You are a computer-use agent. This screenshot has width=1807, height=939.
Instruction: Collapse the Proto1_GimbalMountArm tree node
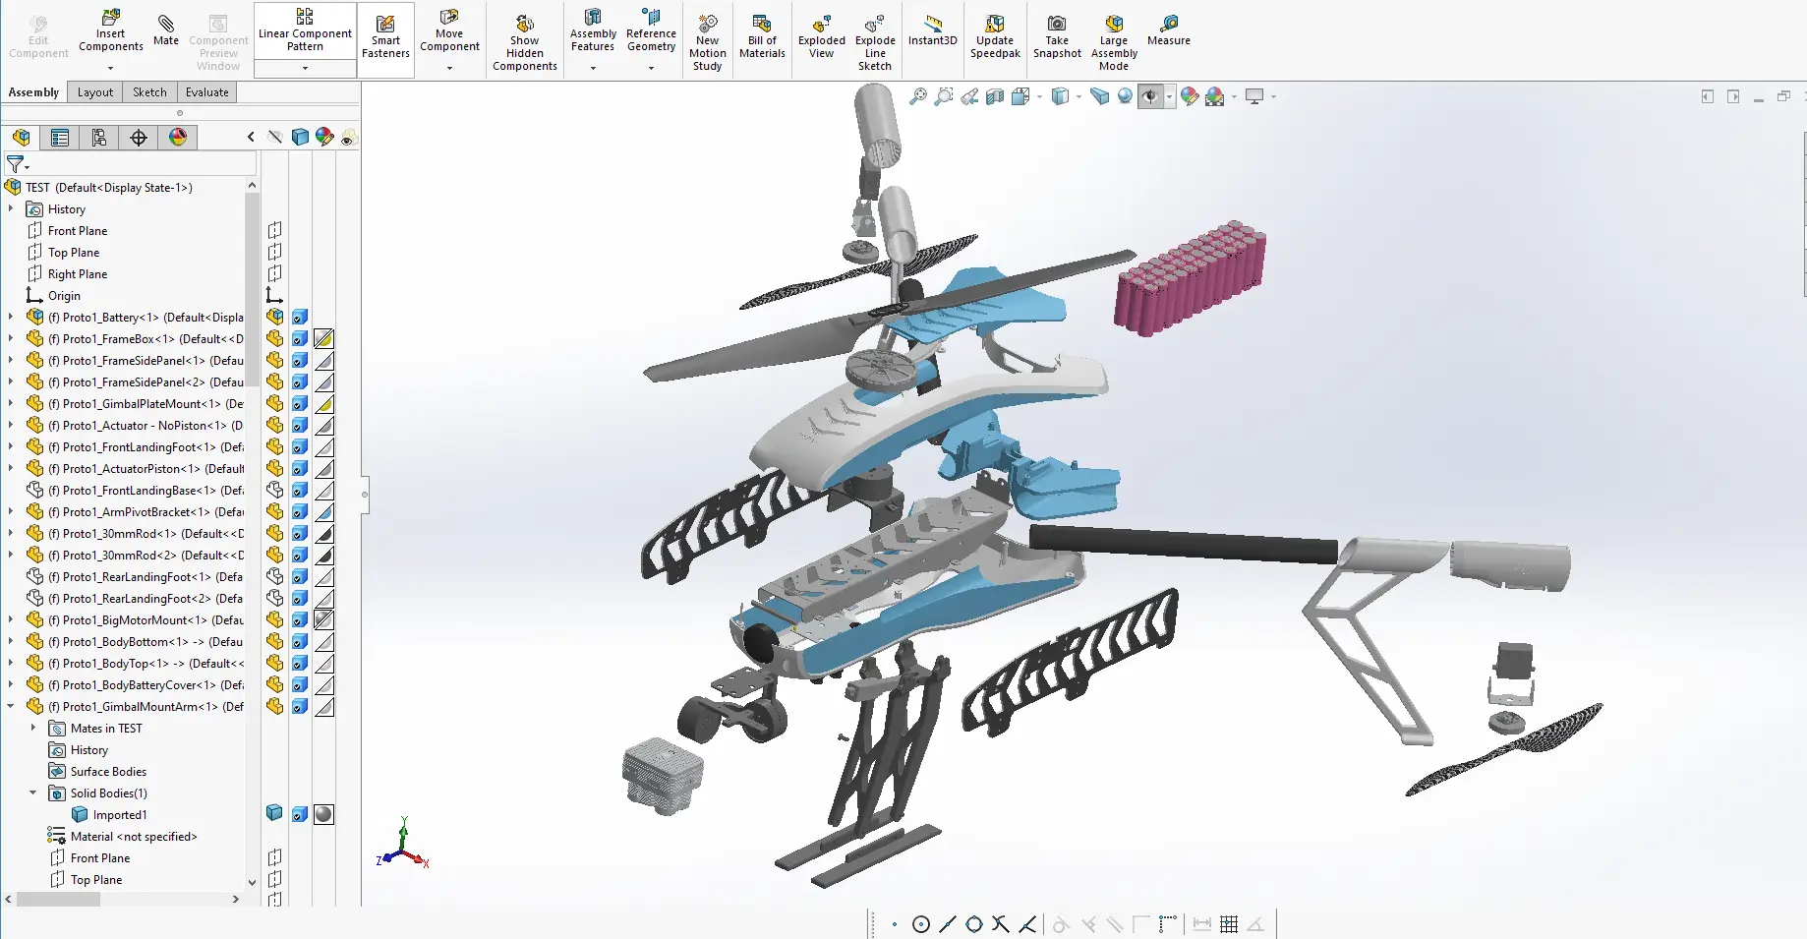tap(11, 707)
